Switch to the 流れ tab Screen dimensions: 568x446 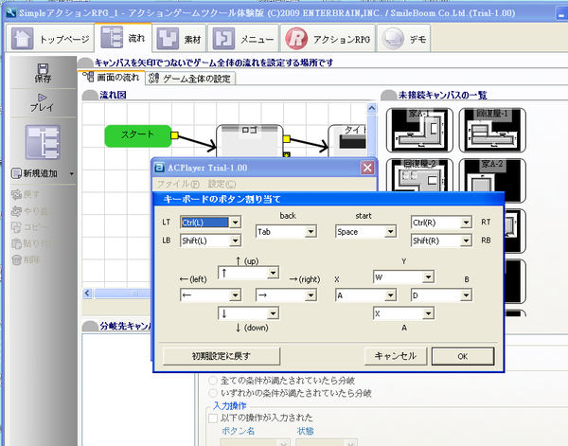[123, 38]
